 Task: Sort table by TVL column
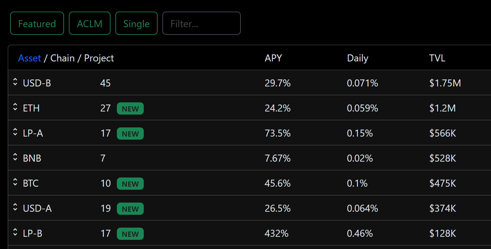(437, 58)
